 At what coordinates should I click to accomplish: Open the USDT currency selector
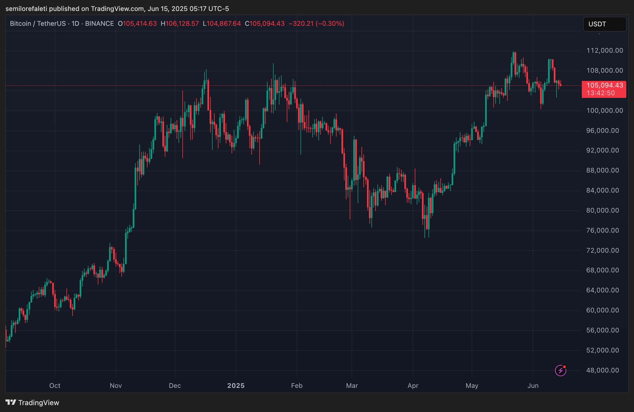coord(604,24)
